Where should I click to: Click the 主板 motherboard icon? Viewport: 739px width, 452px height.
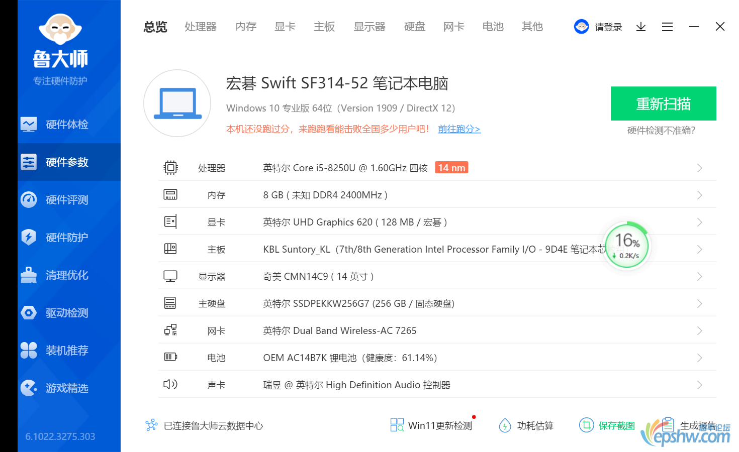170,249
